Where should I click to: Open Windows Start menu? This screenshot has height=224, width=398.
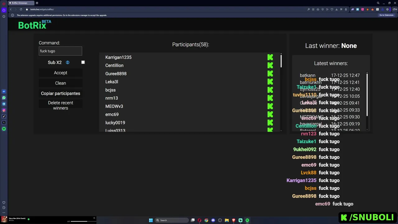[x=151, y=220]
